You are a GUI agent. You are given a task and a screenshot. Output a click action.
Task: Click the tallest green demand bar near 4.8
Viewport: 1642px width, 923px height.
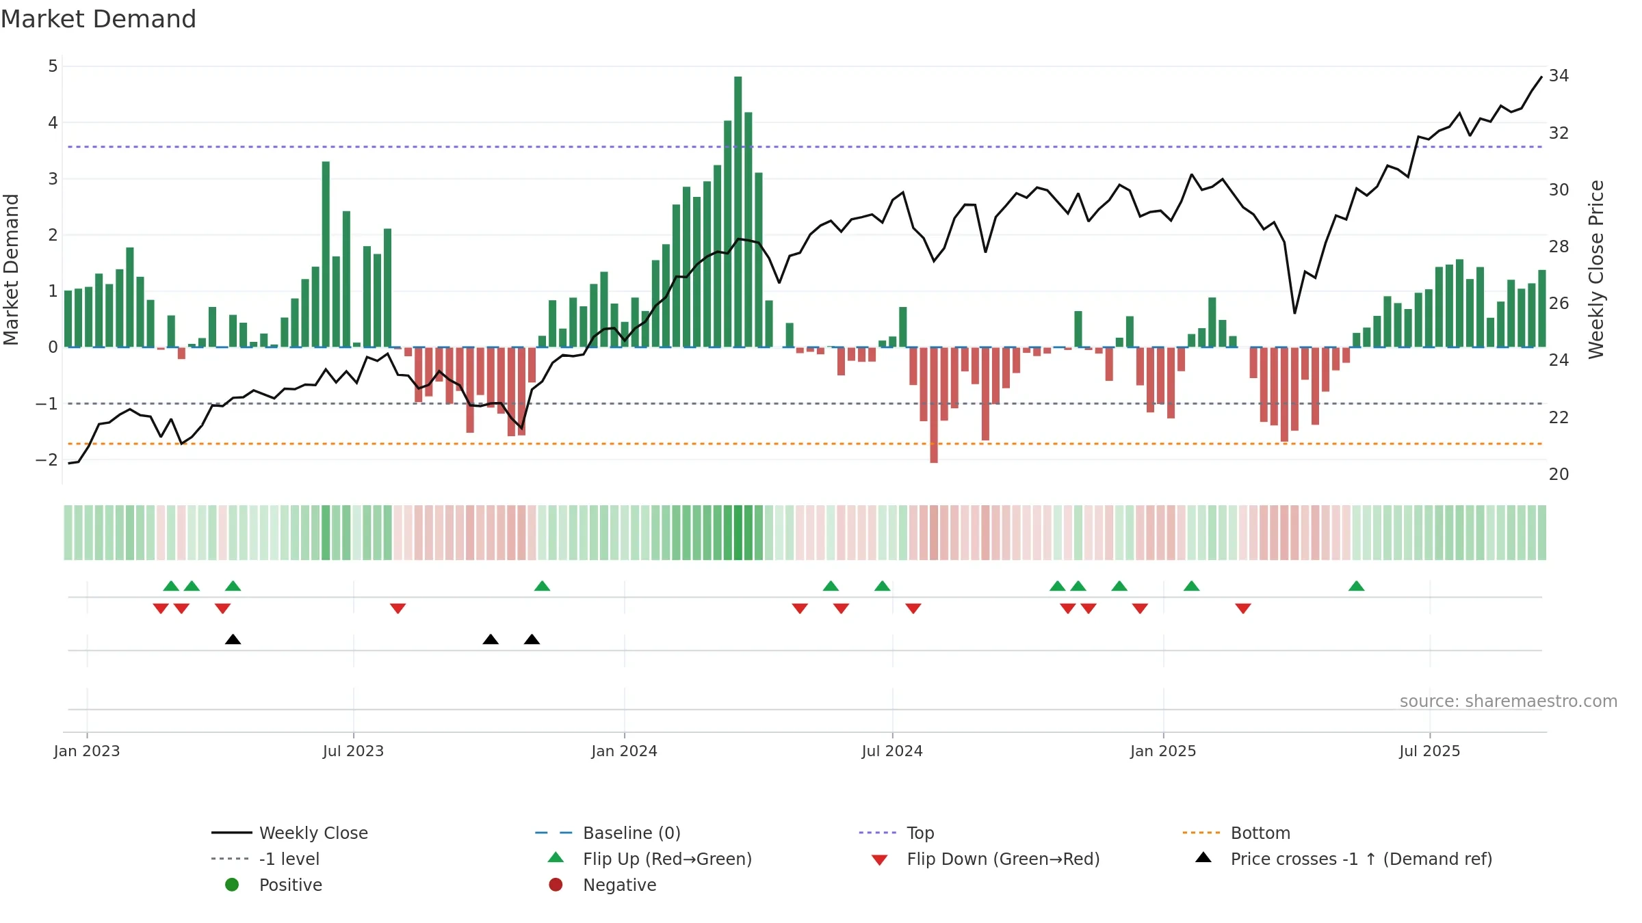pos(738,212)
